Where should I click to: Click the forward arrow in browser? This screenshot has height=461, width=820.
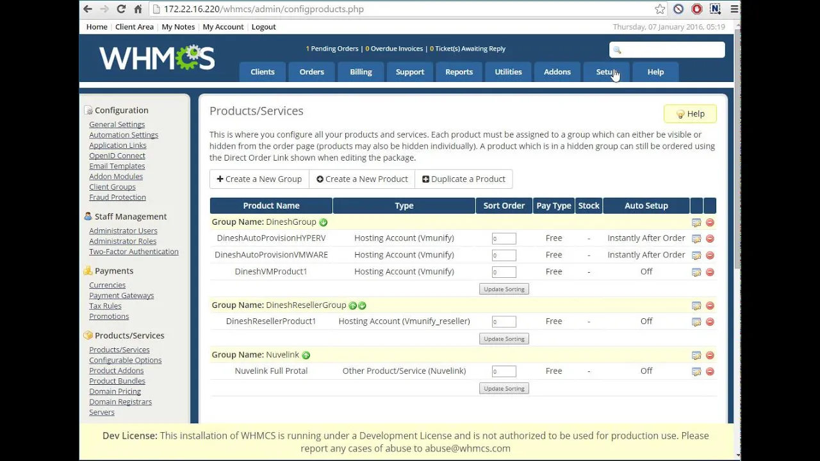[104, 9]
